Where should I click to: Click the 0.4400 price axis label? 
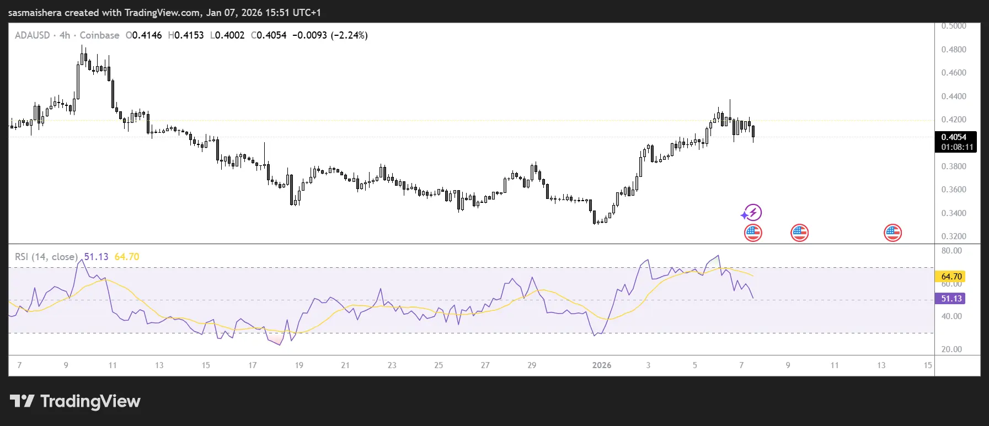pos(954,96)
